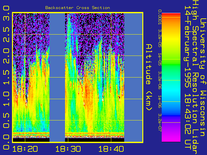Click the 3.2e-07 colorbar label
The height and width of the screenshot is (155, 207).
point(160,122)
